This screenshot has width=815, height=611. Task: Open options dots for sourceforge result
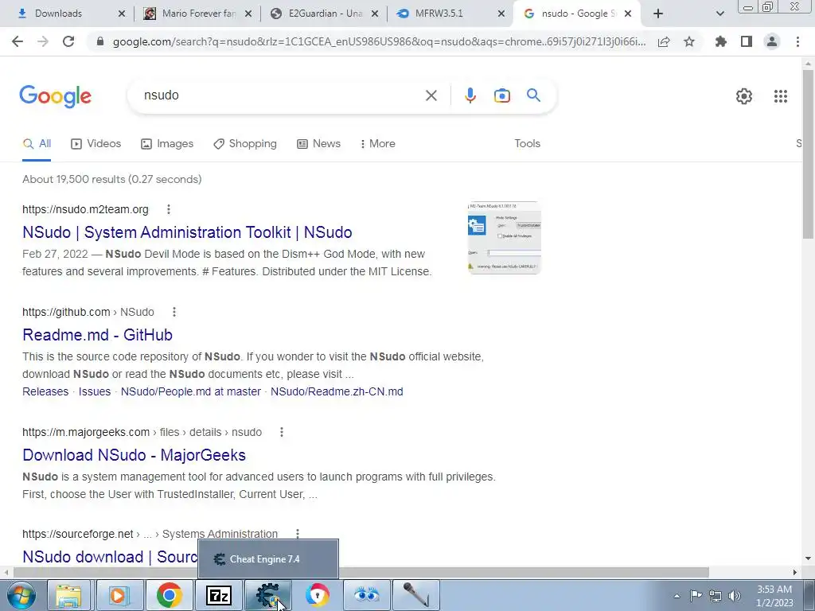coord(298,534)
